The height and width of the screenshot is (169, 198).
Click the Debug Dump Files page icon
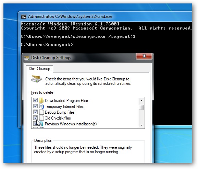click(x=41, y=112)
